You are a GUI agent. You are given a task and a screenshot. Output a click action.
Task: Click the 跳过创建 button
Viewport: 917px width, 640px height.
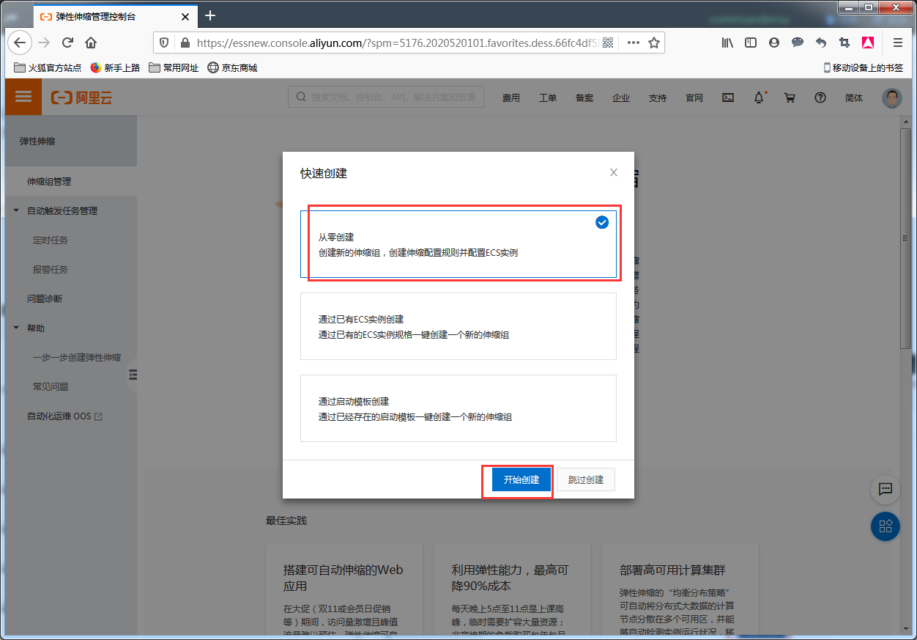coord(585,480)
